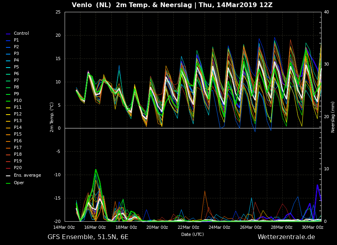Select the Ens. average legend entry

click(x=27, y=175)
